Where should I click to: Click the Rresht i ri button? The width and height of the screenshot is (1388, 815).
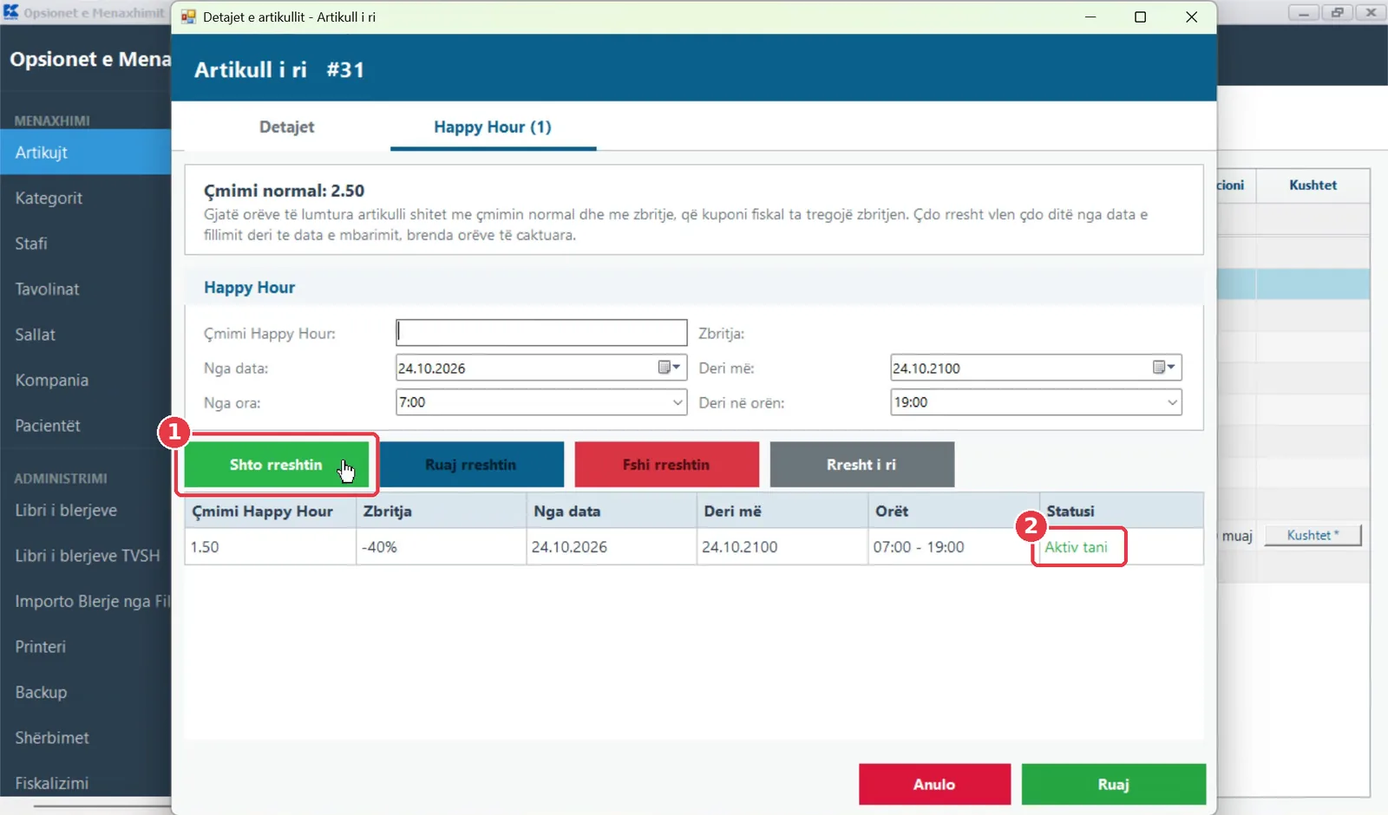coord(861,465)
